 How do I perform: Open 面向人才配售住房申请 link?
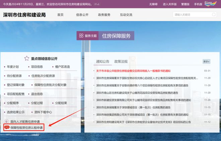[25, 121]
